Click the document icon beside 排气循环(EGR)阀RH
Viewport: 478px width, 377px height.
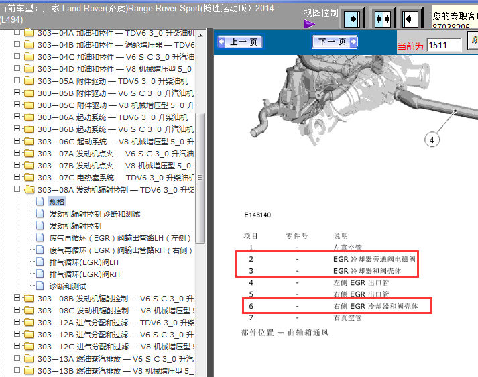tap(41, 274)
